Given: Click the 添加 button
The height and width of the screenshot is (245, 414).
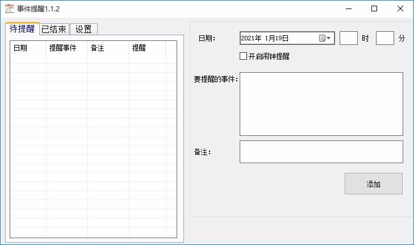Looking at the screenshot, I should [374, 184].
